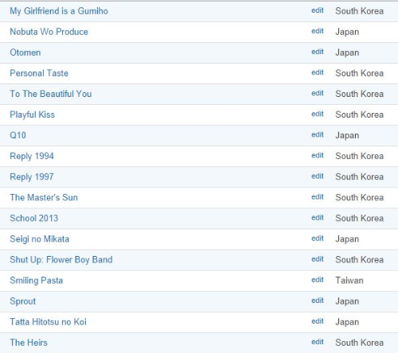Select Japan country text in Sprout row

click(347, 301)
